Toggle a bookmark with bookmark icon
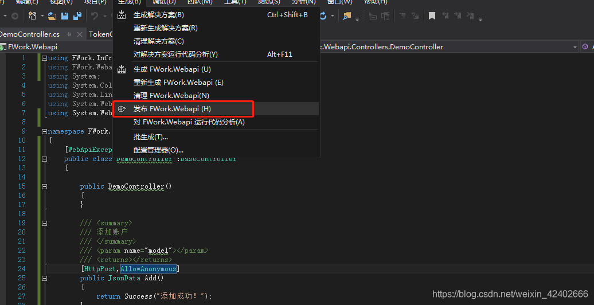The height and width of the screenshot is (305, 594). click(432, 16)
